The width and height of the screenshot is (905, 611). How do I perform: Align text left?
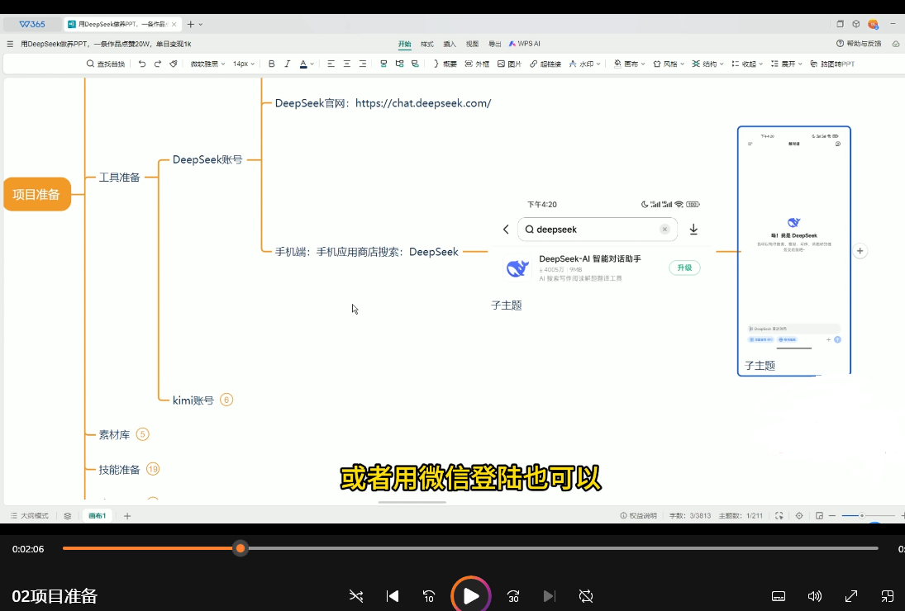[x=331, y=64]
